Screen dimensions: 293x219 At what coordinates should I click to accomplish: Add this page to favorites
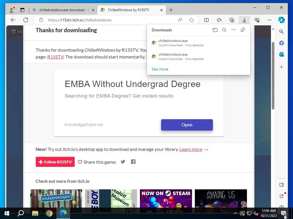point(191,20)
